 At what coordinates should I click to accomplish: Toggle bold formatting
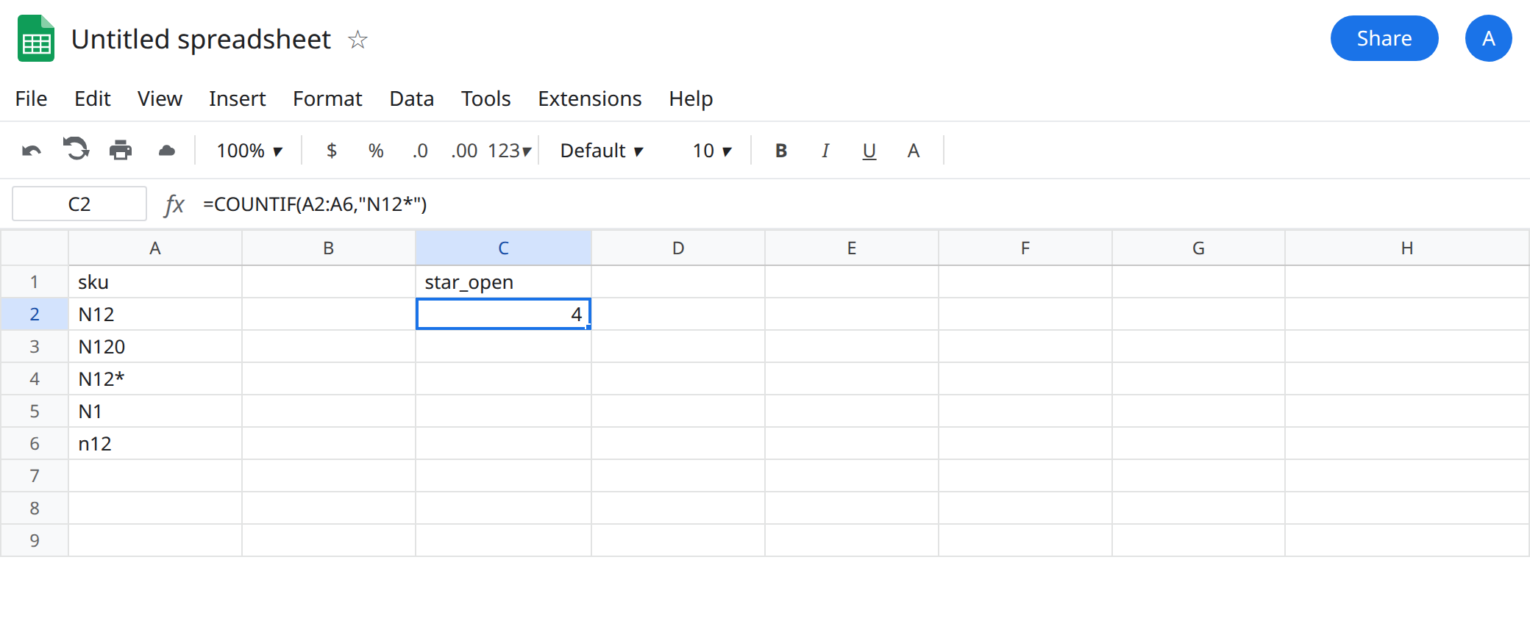[x=781, y=151]
